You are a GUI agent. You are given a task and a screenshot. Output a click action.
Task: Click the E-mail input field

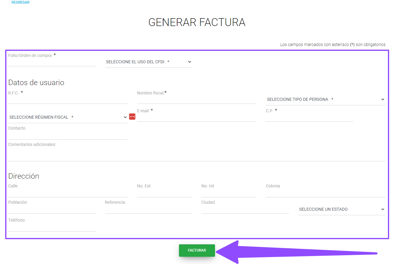coord(197,117)
